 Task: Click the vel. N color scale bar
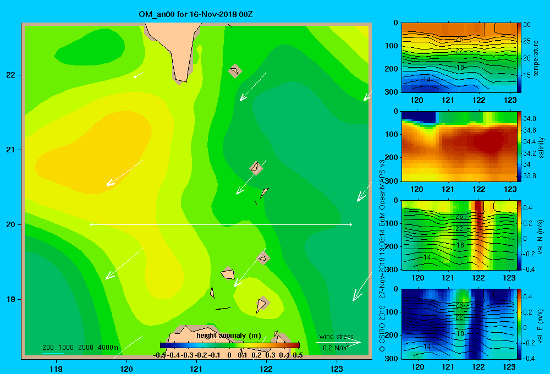(519, 235)
